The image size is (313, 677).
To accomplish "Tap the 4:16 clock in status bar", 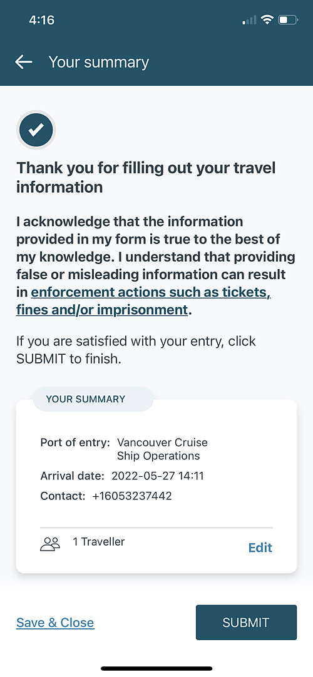I will coord(41,20).
